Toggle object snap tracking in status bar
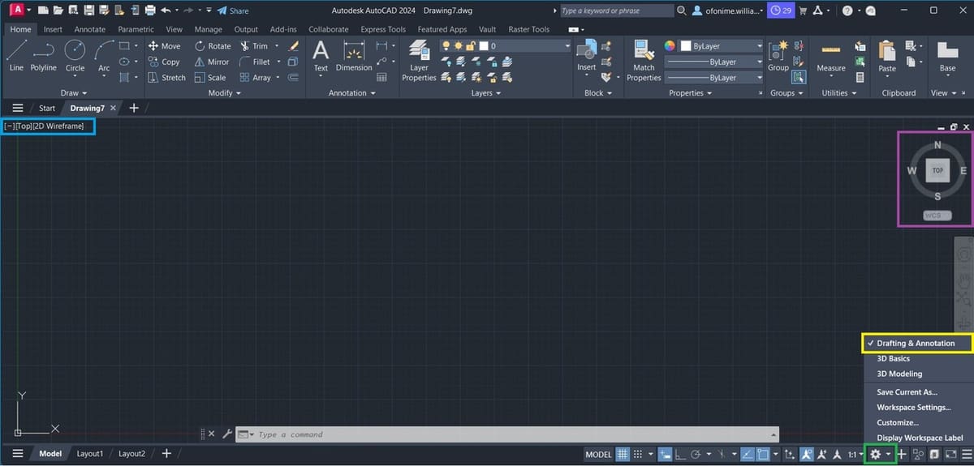The image size is (974, 466). tap(746, 454)
